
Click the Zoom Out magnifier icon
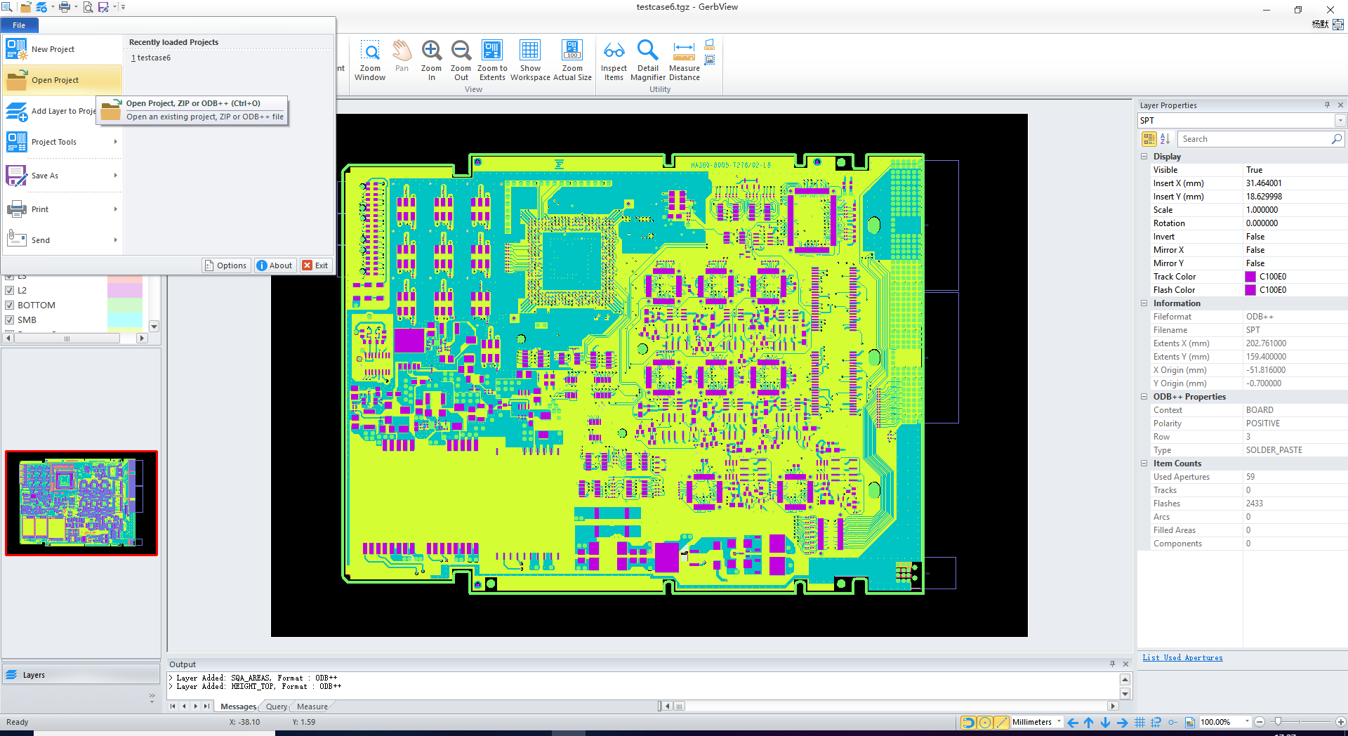[461, 51]
